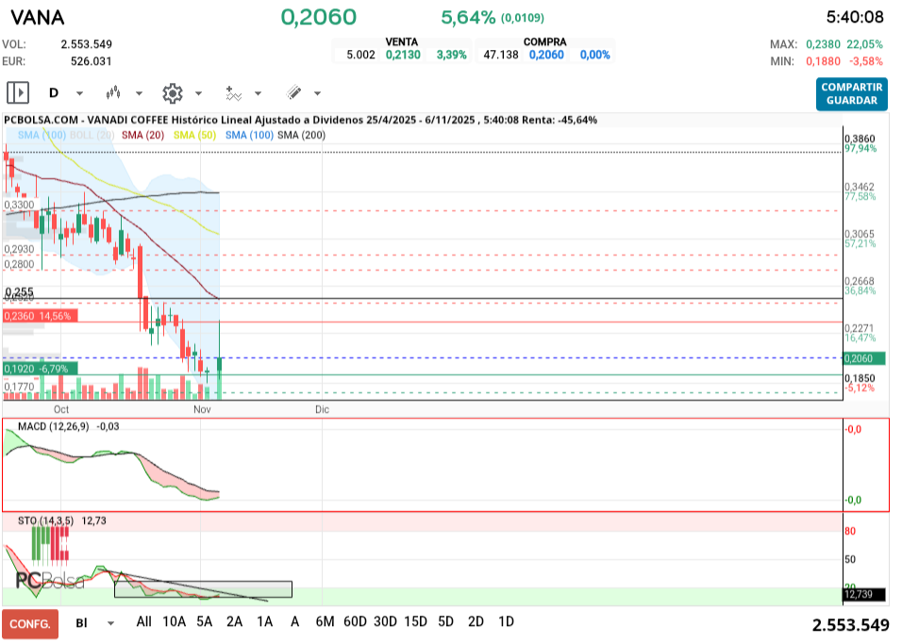Click the MAX value 0,2380
This screenshot has height=644, width=902.
click(x=823, y=44)
